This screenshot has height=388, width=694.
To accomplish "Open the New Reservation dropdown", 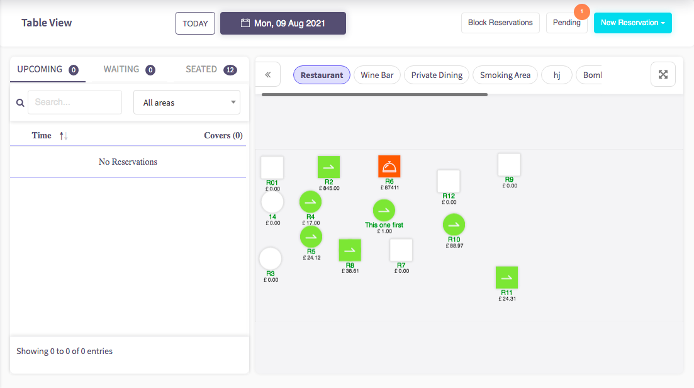I will tap(632, 23).
